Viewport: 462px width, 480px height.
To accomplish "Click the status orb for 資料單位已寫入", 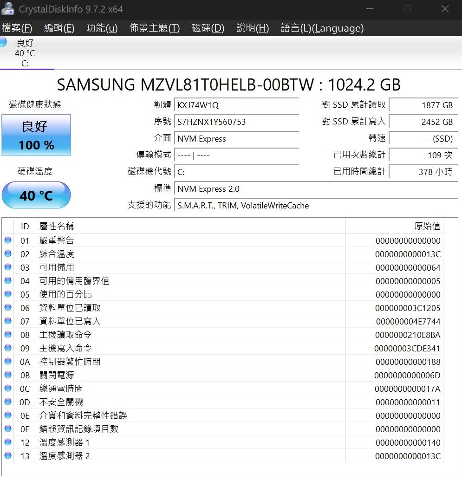I will [x=8, y=321].
